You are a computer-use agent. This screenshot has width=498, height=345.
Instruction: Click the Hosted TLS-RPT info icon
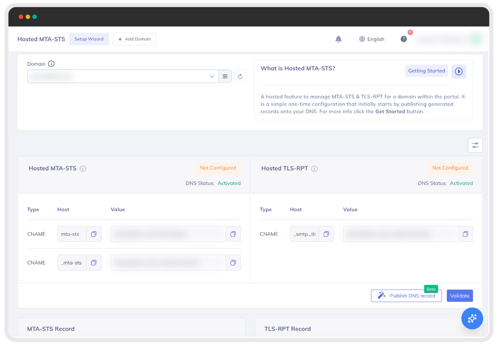(314, 169)
